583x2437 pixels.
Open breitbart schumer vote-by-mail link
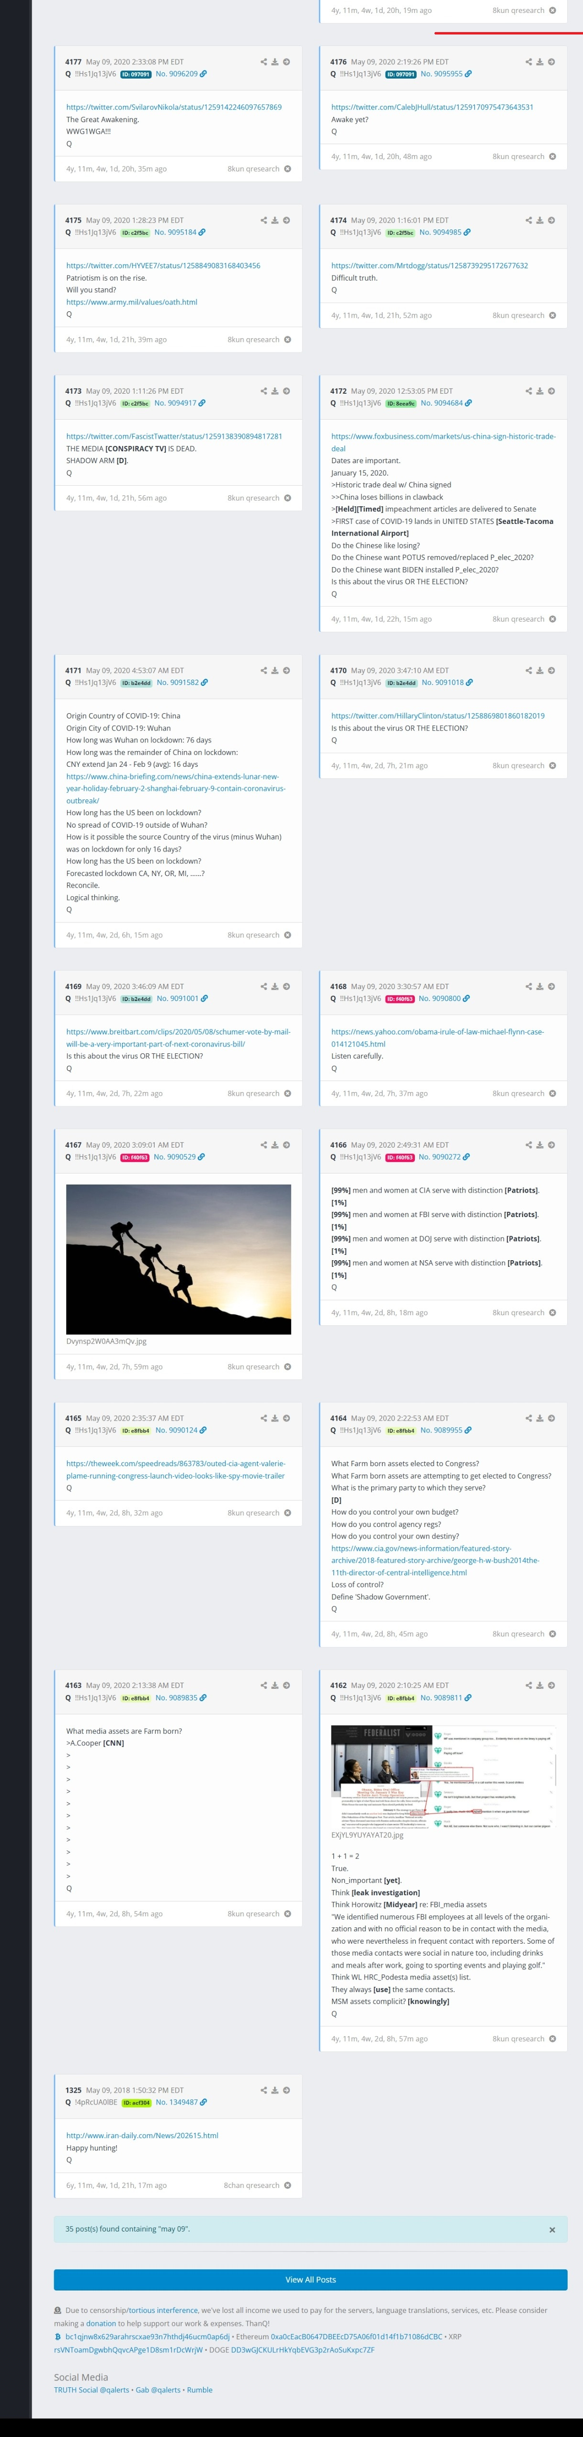[x=178, y=1038]
